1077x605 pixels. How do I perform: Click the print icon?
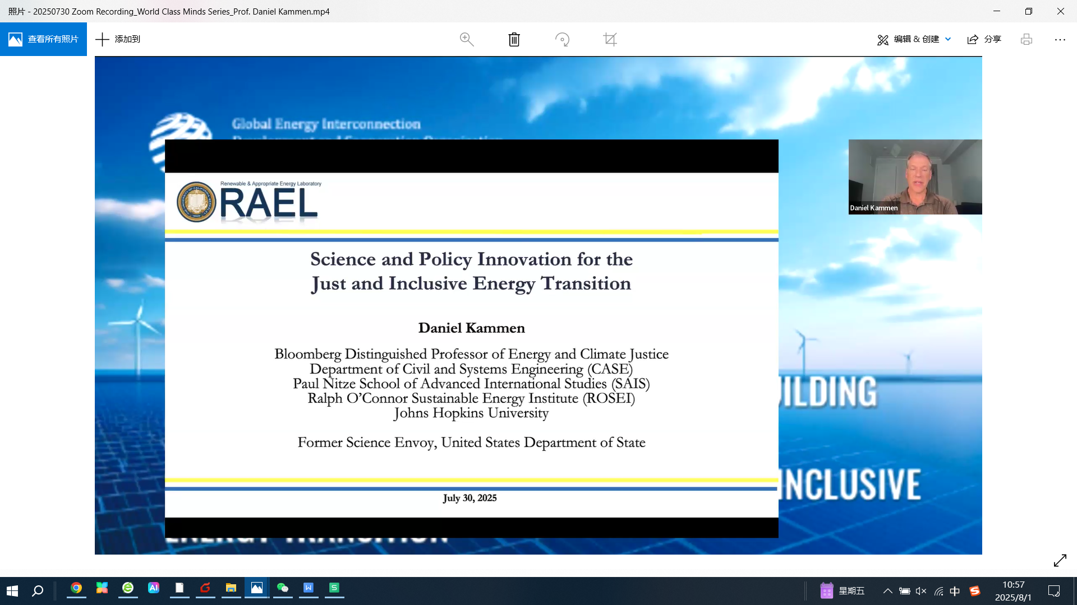tap(1026, 39)
